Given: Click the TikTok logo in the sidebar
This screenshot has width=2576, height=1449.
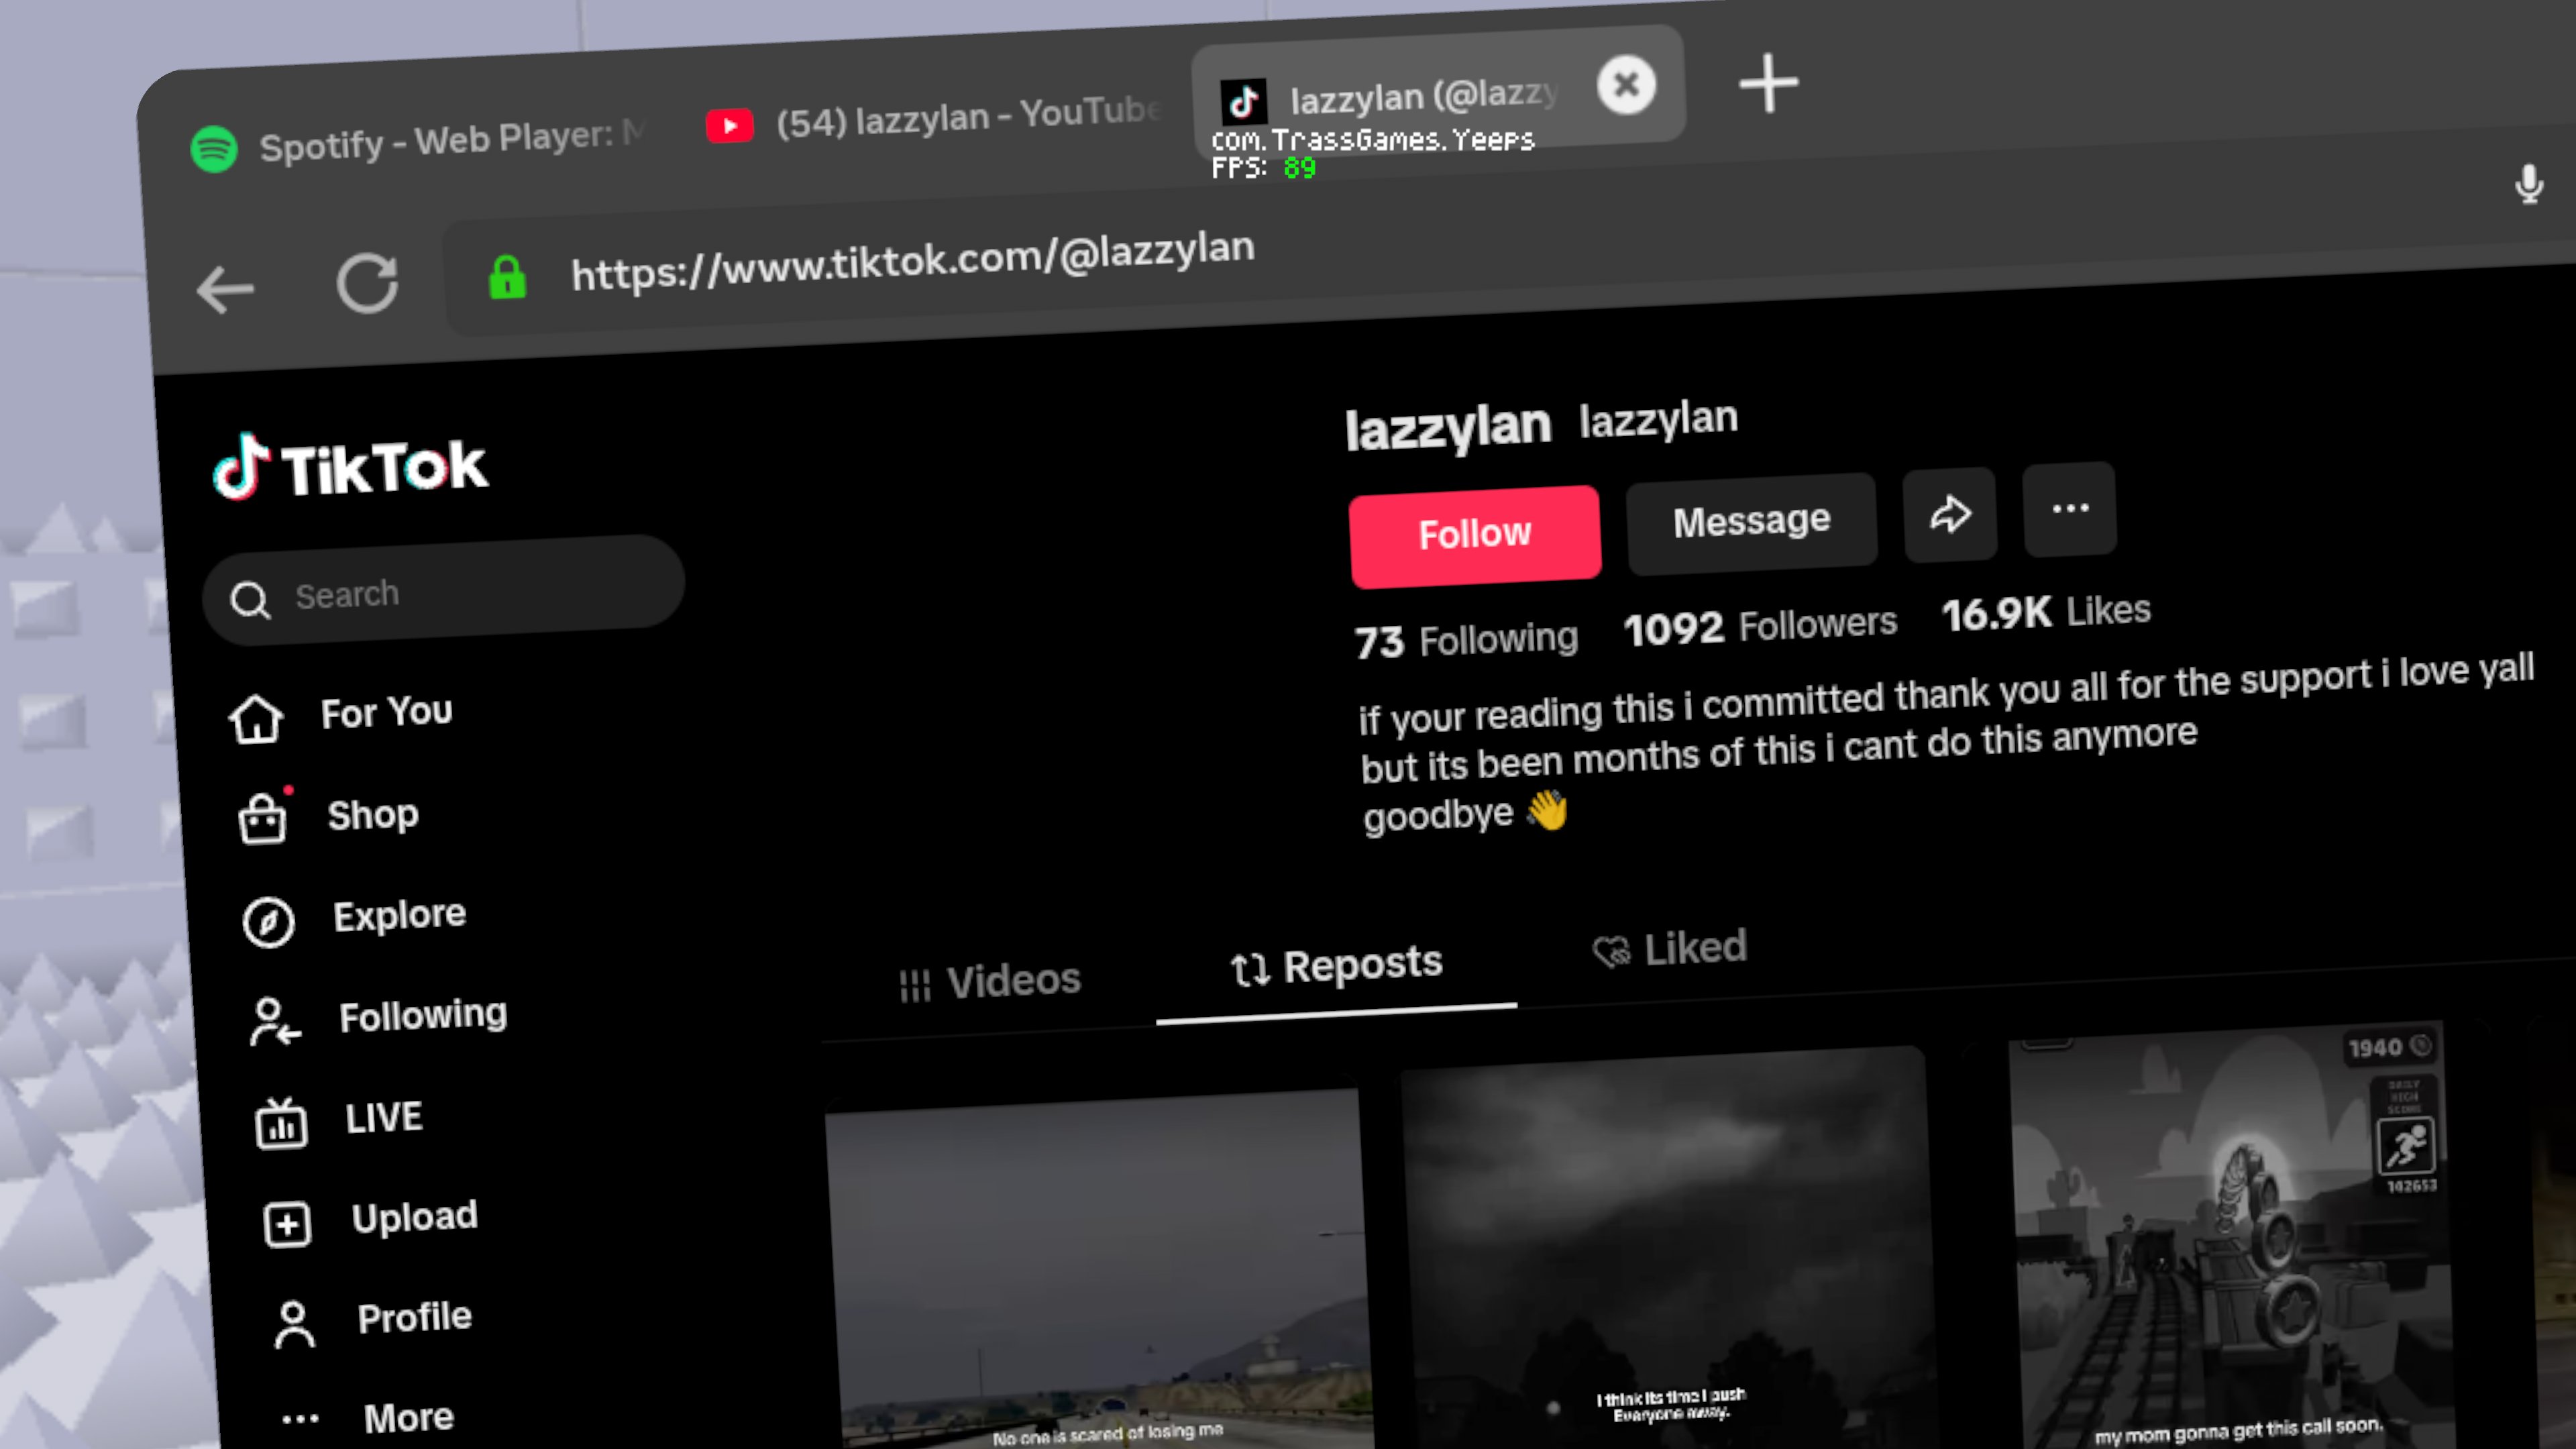Looking at the screenshot, I should 350,467.
